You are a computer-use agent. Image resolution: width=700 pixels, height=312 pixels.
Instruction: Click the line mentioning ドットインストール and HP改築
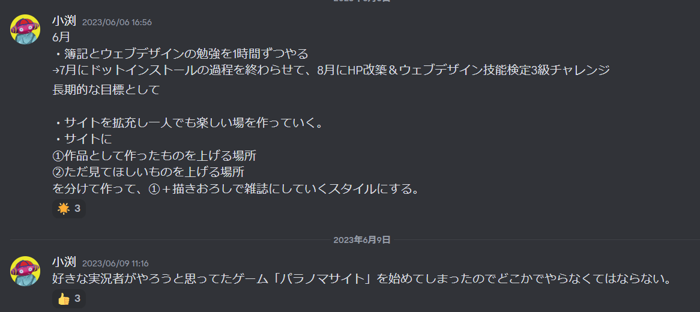(x=331, y=70)
